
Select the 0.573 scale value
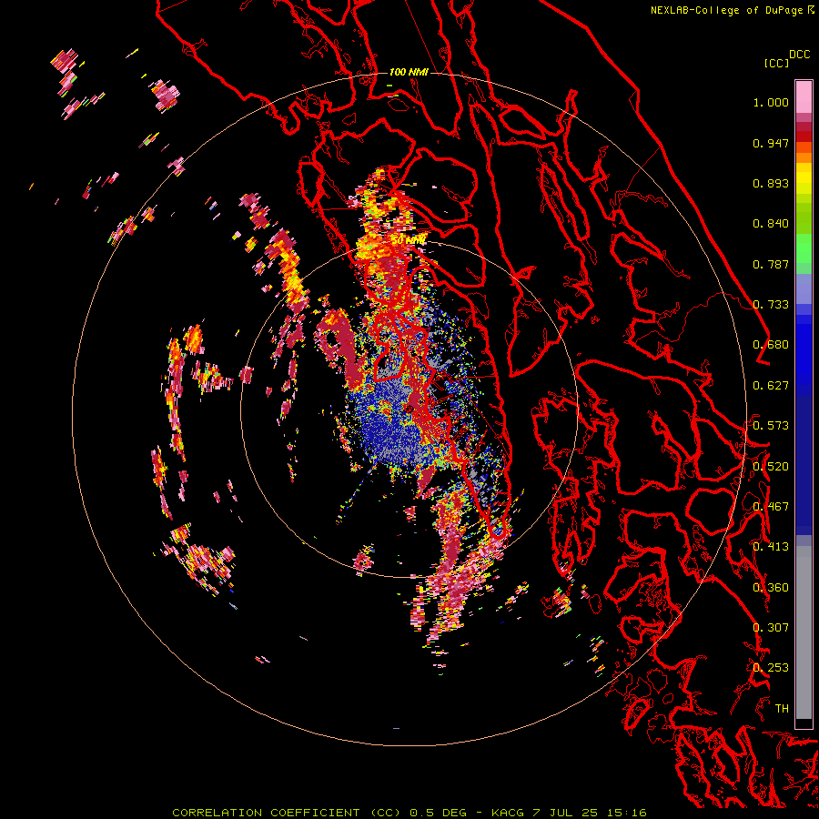coord(771,426)
